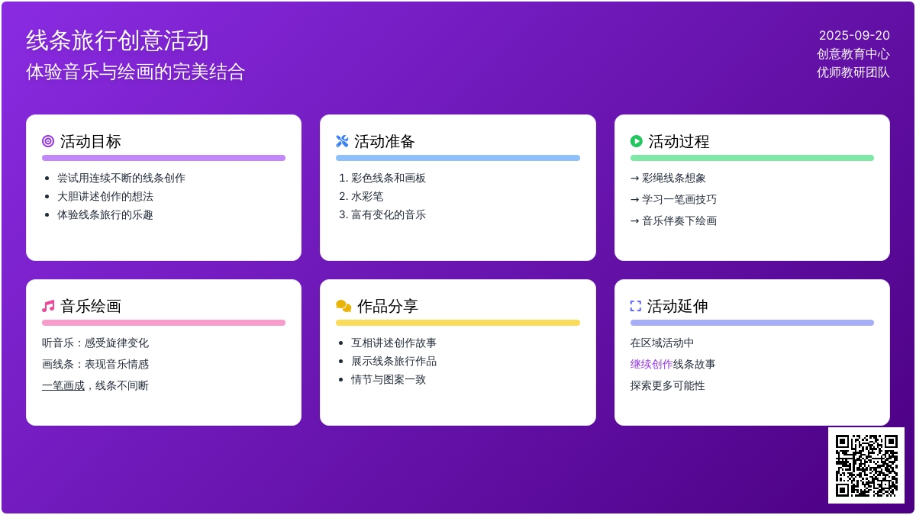The width and height of the screenshot is (916, 515).
Task: Select the main title 线条旅行创意活动
Action: pos(118,40)
